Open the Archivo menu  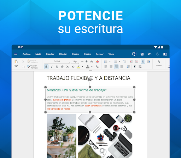pyautogui.click(x=27, y=54)
